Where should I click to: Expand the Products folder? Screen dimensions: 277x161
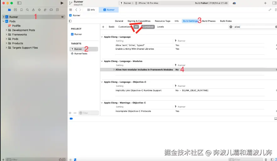coord(6,43)
